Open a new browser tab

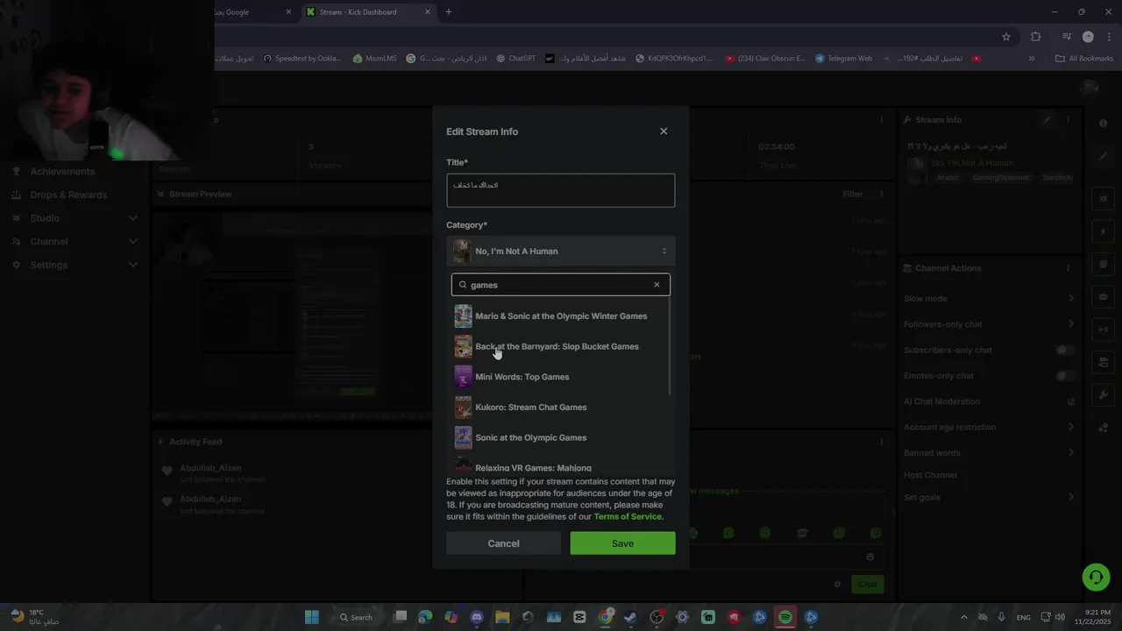pos(449,12)
